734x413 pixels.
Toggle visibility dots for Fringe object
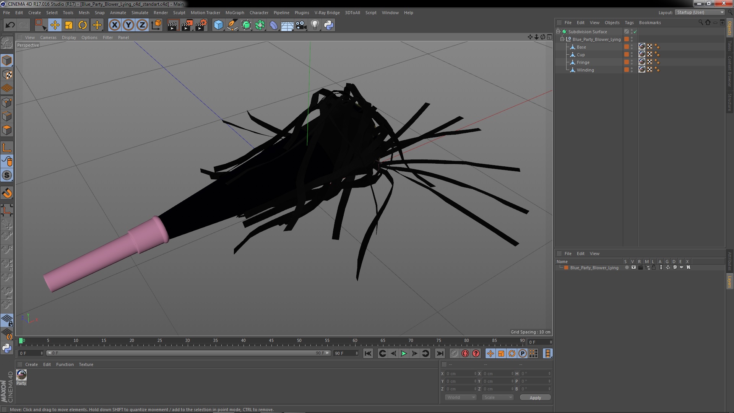632,62
